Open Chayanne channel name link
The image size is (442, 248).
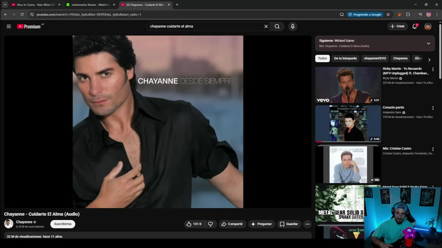[24, 222]
